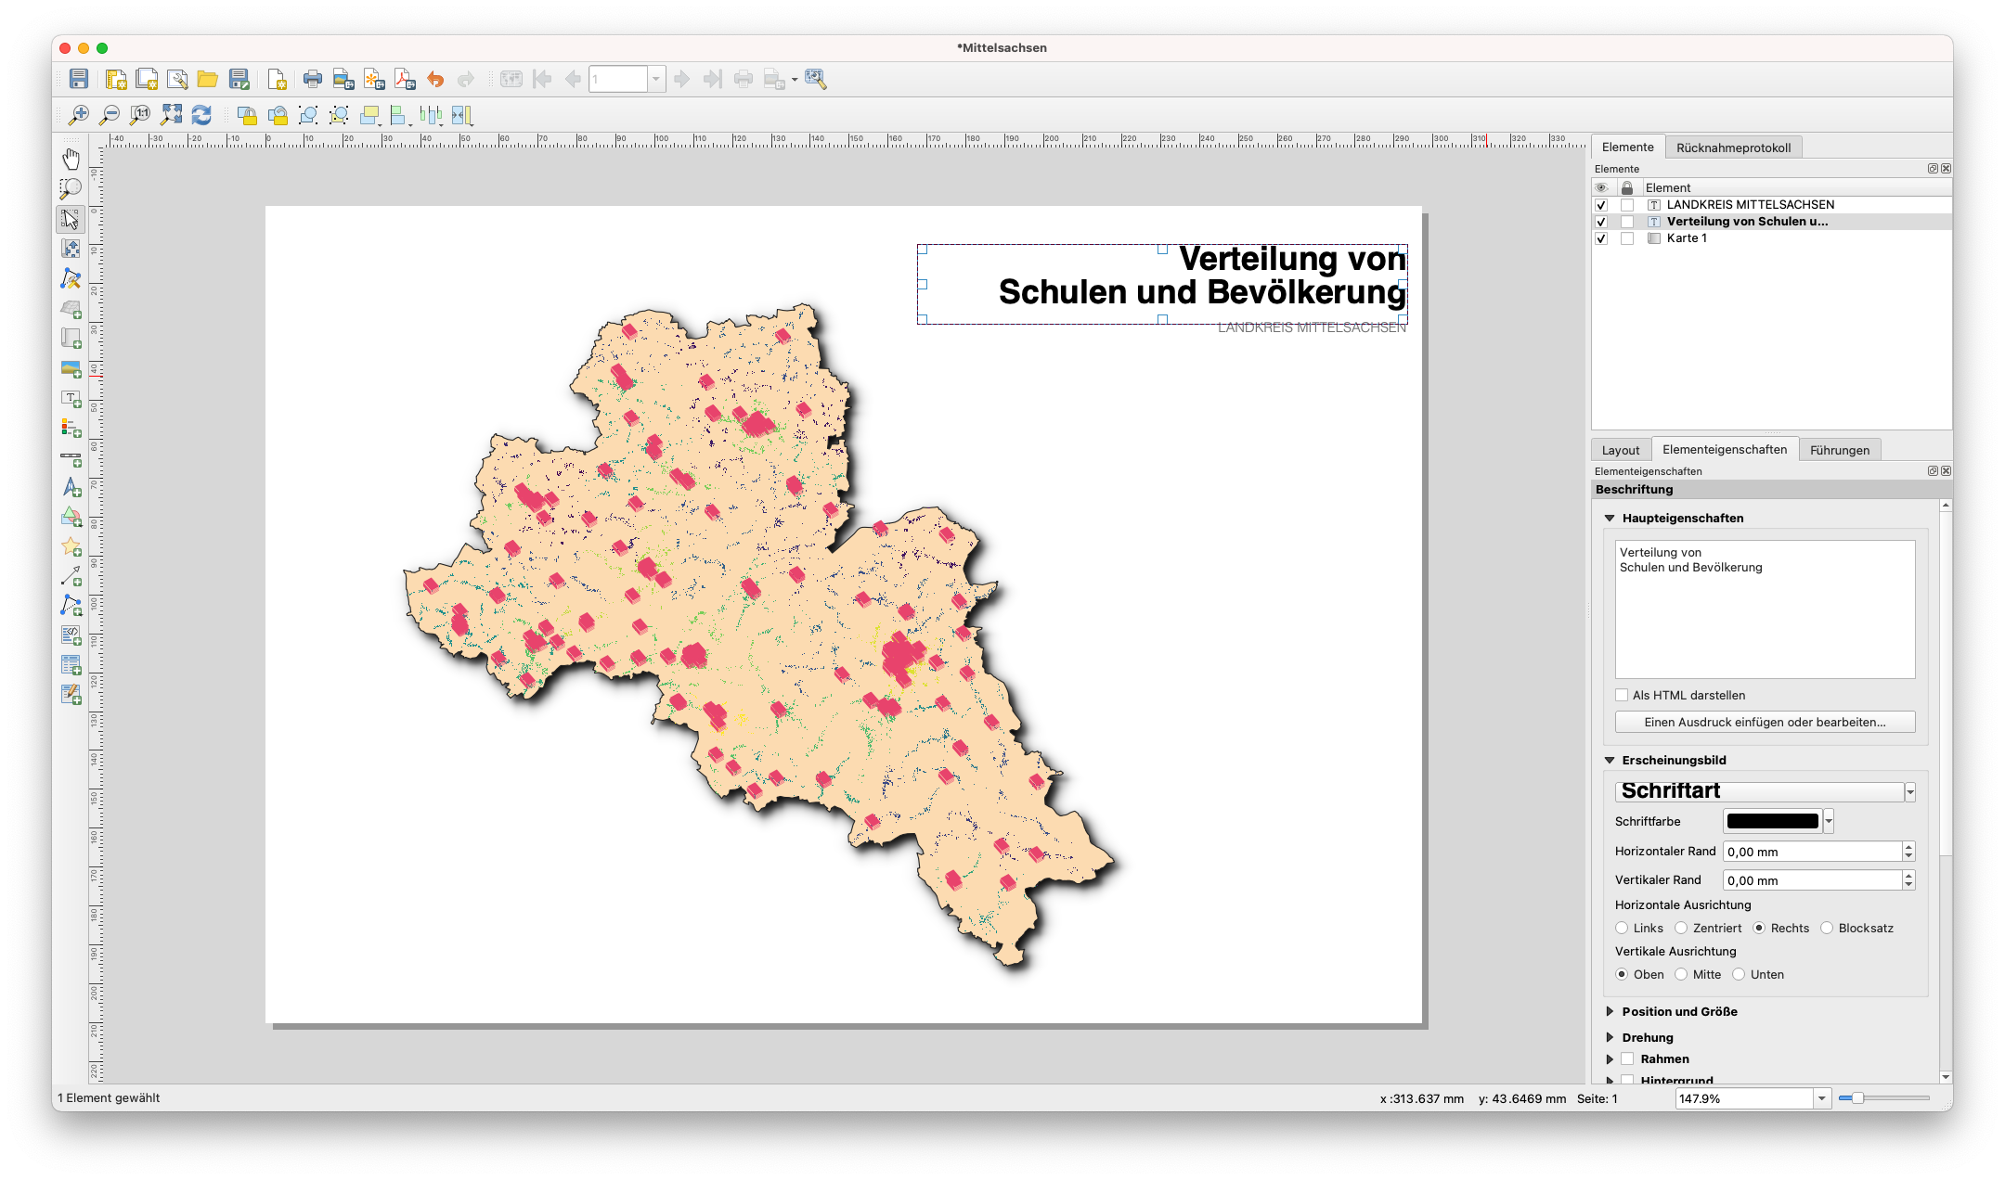Toggle visibility of Karte 1 item
The image size is (2005, 1180).
[1601, 238]
